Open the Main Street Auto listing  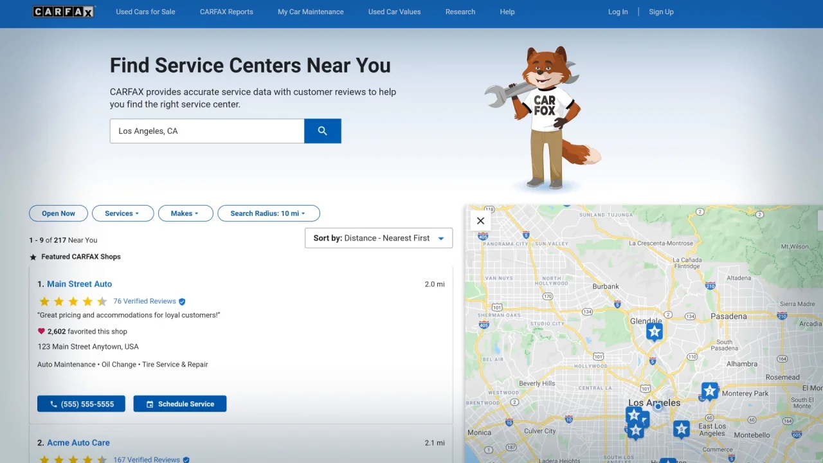click(x=79, y=284)
